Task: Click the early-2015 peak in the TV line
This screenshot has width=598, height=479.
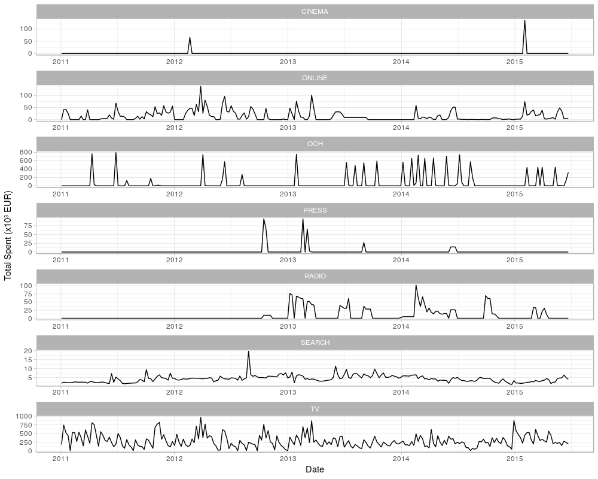Action: click(x=514, y=421)
